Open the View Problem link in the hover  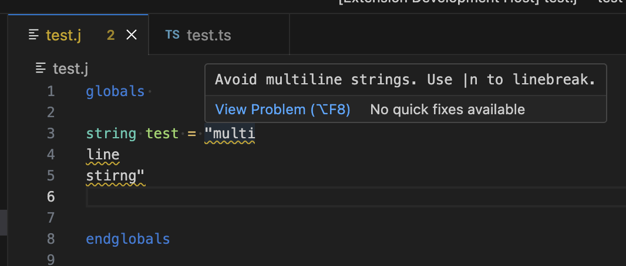tap(282, 110)
